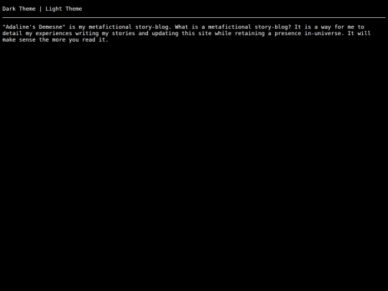Click the word "experiences" in the paragraph
388x291 pixels.
click(x=54, y=33)
